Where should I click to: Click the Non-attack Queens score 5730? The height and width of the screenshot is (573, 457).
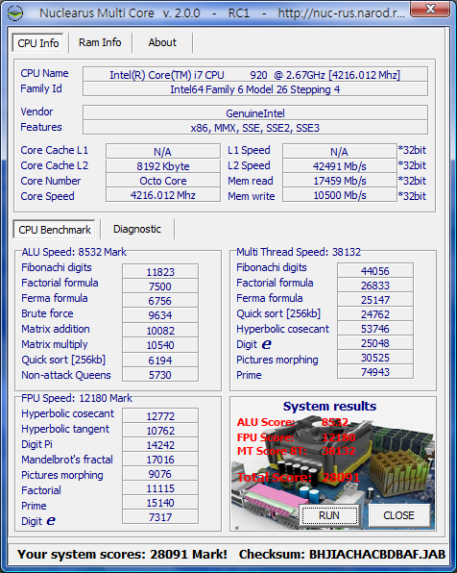pos(160,375)
